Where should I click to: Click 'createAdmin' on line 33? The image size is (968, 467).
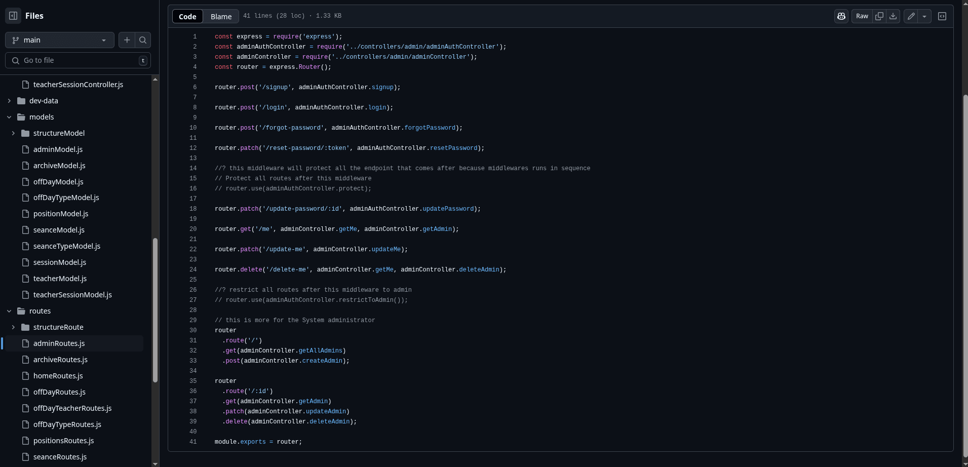(x=322, y=361)
